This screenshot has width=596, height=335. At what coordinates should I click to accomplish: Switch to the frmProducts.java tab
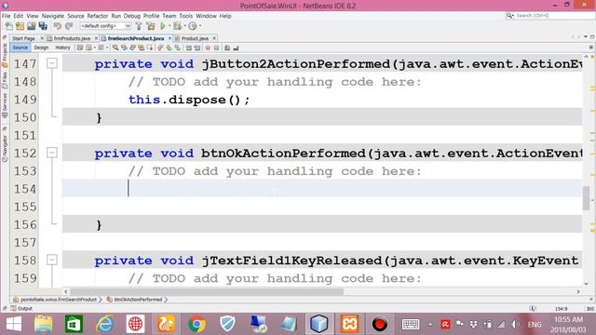[x=72, y=38]
